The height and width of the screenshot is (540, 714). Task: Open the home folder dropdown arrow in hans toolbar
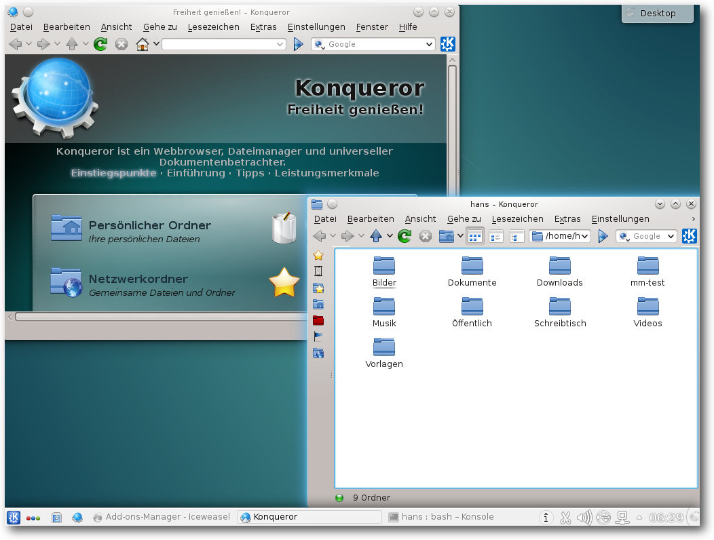[460, 236]
